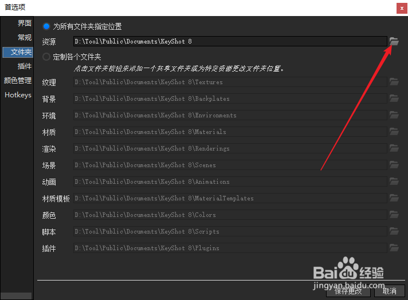Screen dimensions: 408x300
Task: Click the 材质模板 MaterialTemplates path field
Action: (x=230, y=198)
